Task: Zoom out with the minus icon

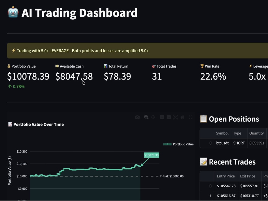Action: [169, 117]
